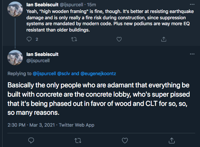Open more options on main tweet
This screenshot has height=147, width=200.
point(192,54)
